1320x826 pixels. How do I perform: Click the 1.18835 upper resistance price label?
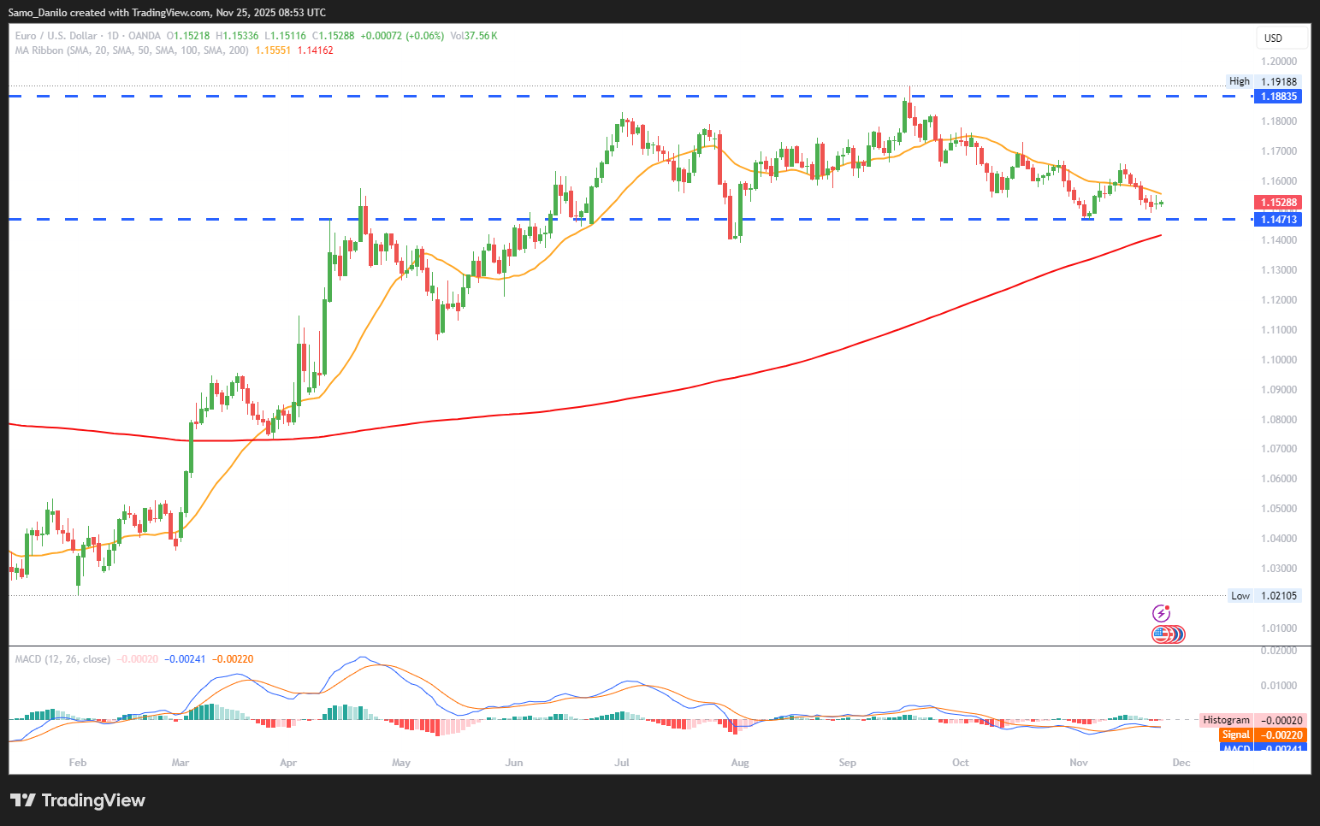(1278, 97)
